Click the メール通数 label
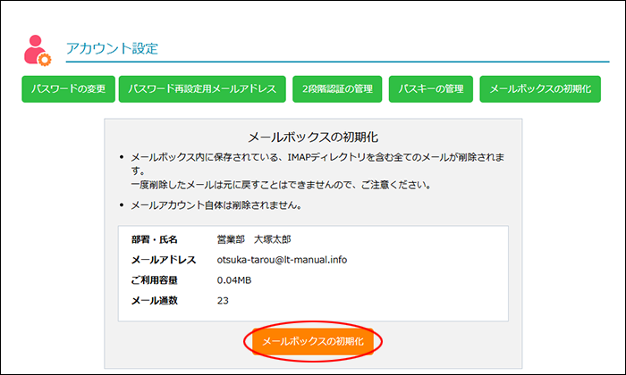The height and width of the screenshot is (375, 626). [x=154, y=300]
